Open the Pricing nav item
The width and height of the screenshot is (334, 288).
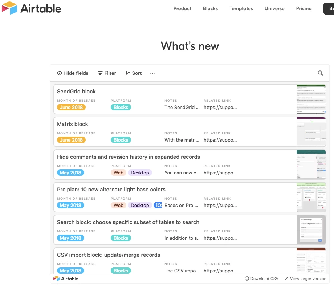tap(304, 8)
